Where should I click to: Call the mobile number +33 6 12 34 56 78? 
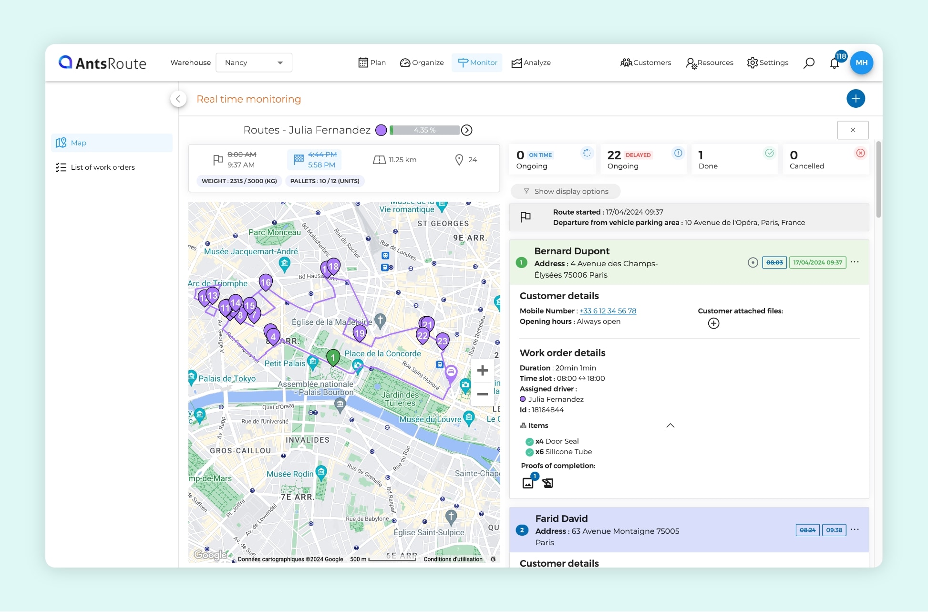(x=608, y=311)
